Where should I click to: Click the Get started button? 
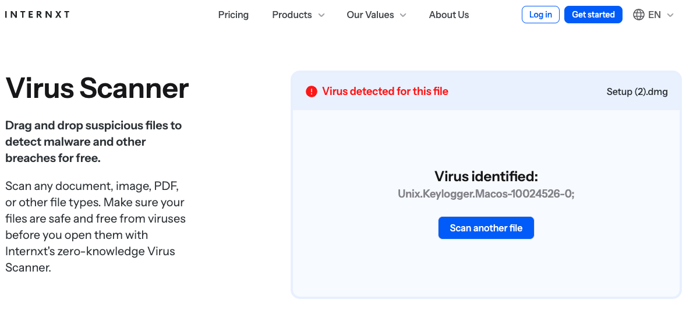[593, 15]
